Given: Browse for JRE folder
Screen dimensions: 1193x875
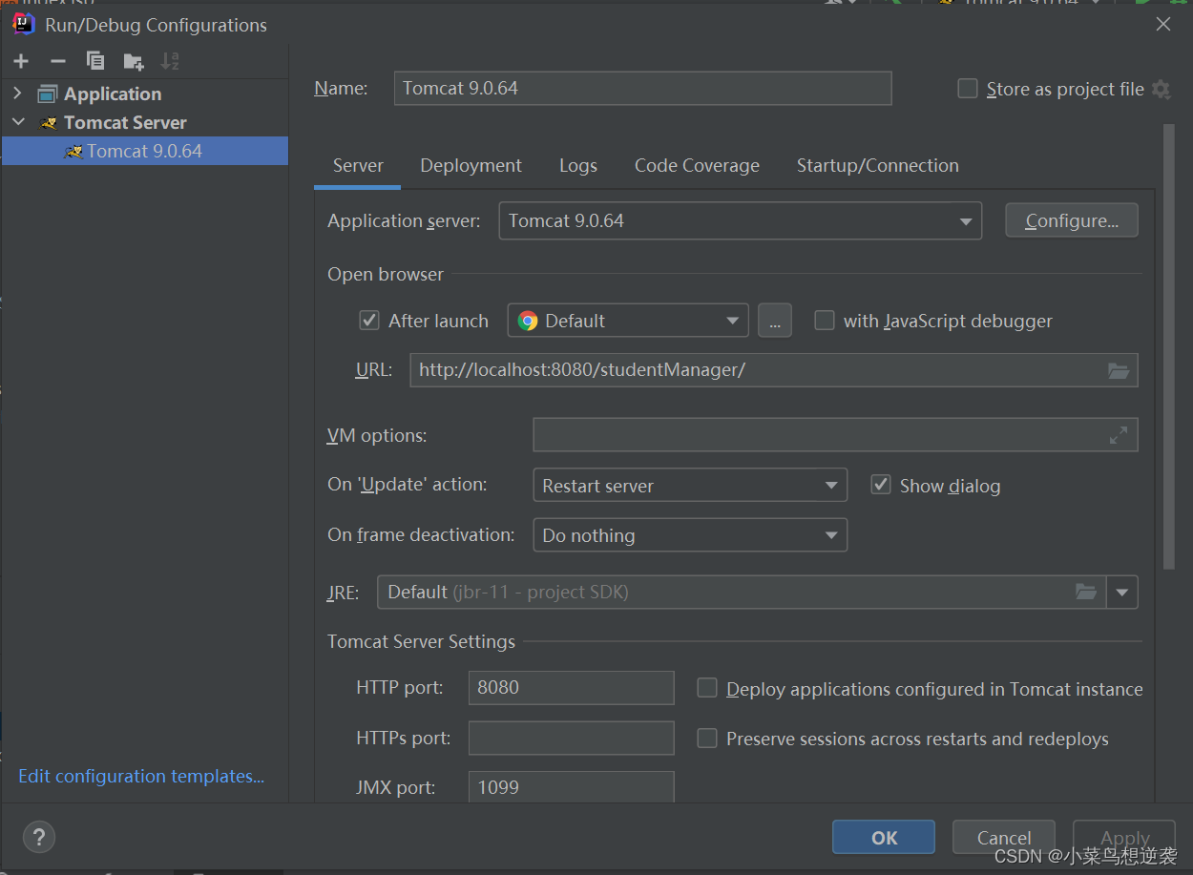Looking at the screenshot, I should [x=1086, y=592].
